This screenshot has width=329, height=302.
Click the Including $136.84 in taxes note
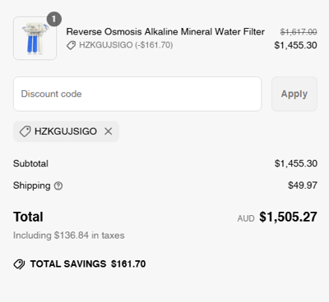tap(69, 236)
